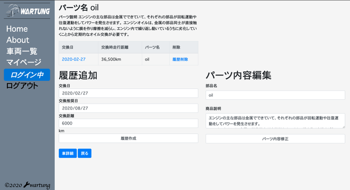The height and width of the screenshot is (190, 350).
Task: Click the WARTUNG logo in sidebar
Action: 27,11
